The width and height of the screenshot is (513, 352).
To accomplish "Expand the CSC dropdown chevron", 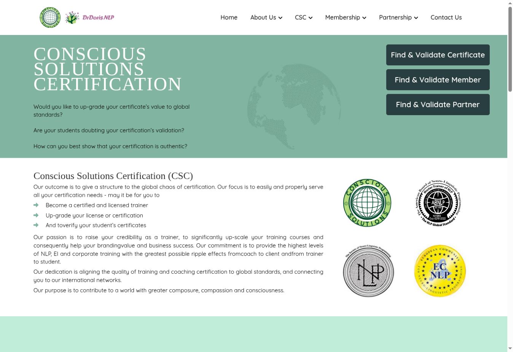I will click(x=311, y=18).
